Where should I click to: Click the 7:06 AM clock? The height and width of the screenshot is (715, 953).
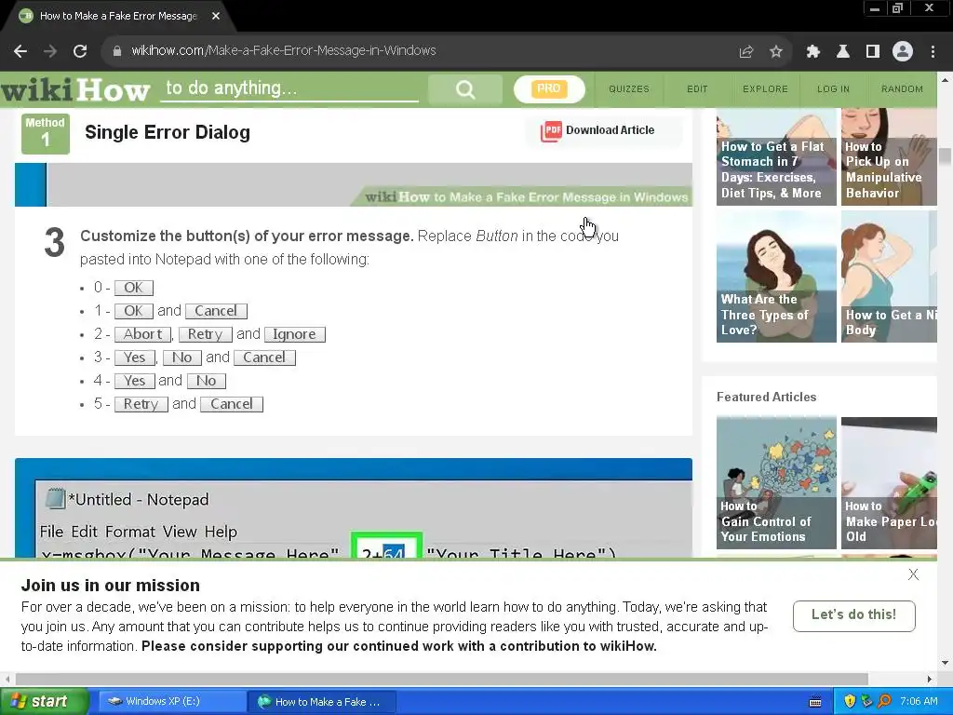click(919, 702)
